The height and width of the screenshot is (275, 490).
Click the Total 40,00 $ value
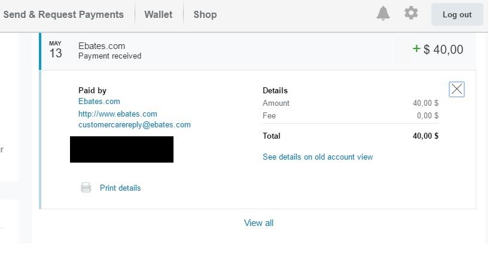click(425, 136)
